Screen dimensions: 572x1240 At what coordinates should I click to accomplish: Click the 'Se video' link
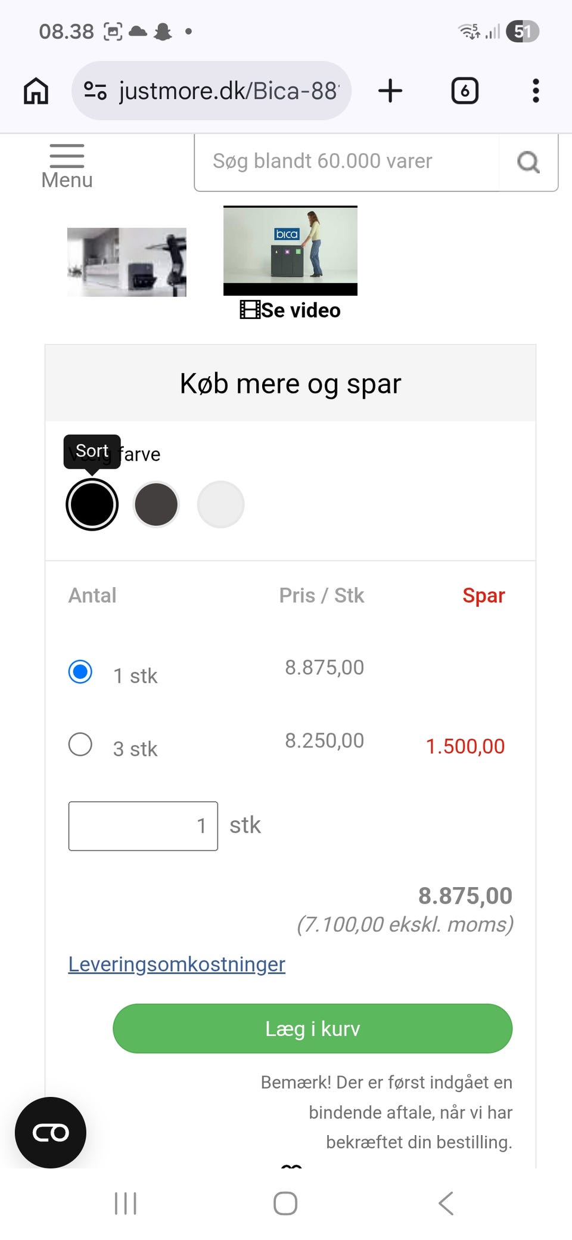coord(291,311)
